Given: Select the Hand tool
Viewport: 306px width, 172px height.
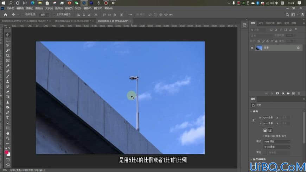Looking at the screenshot, I should [8, 133].
